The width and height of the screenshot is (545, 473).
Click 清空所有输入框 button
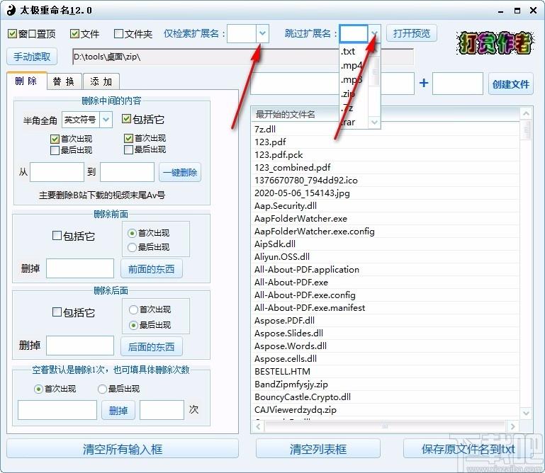[123, 449]
